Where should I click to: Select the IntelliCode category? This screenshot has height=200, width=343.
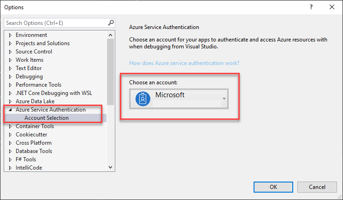tap(29, 168)
